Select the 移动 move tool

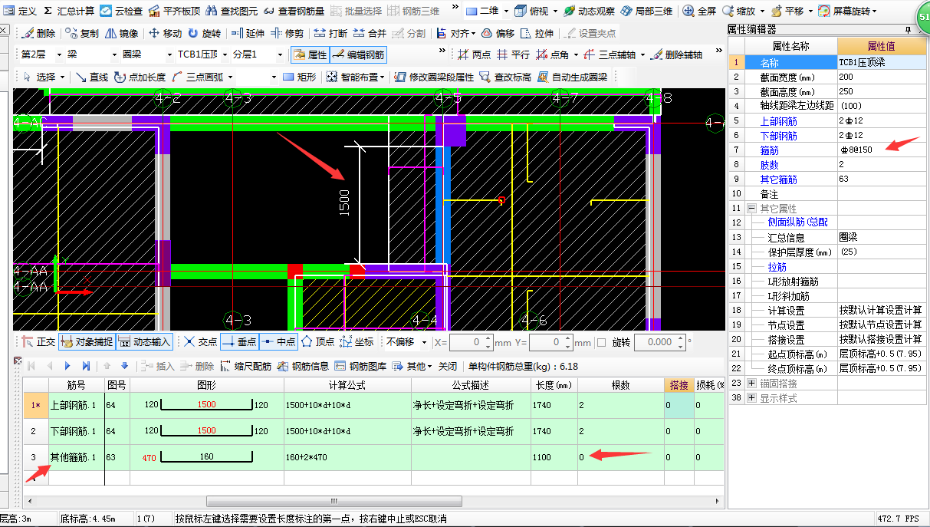pyautogui.click(x=165, y=33)
